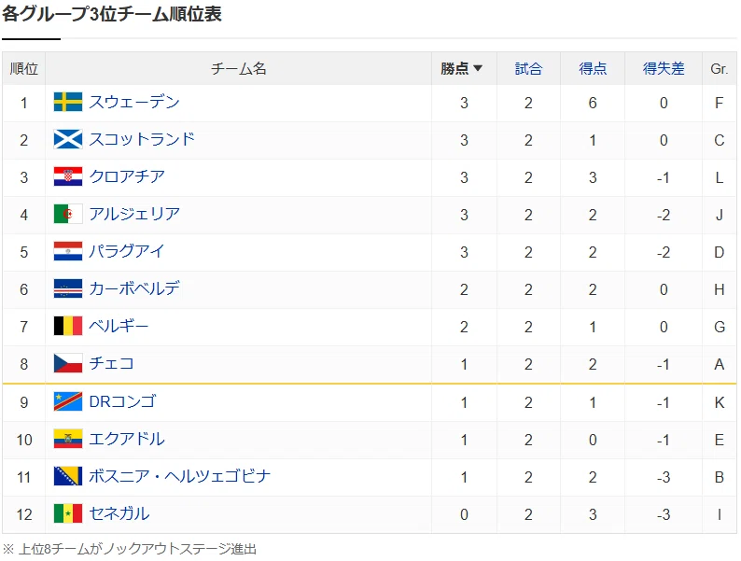This screenshot has height=561, width=741.
Task: Click the 勝点 sort arrow in header
Action: [x=478, y=68]
